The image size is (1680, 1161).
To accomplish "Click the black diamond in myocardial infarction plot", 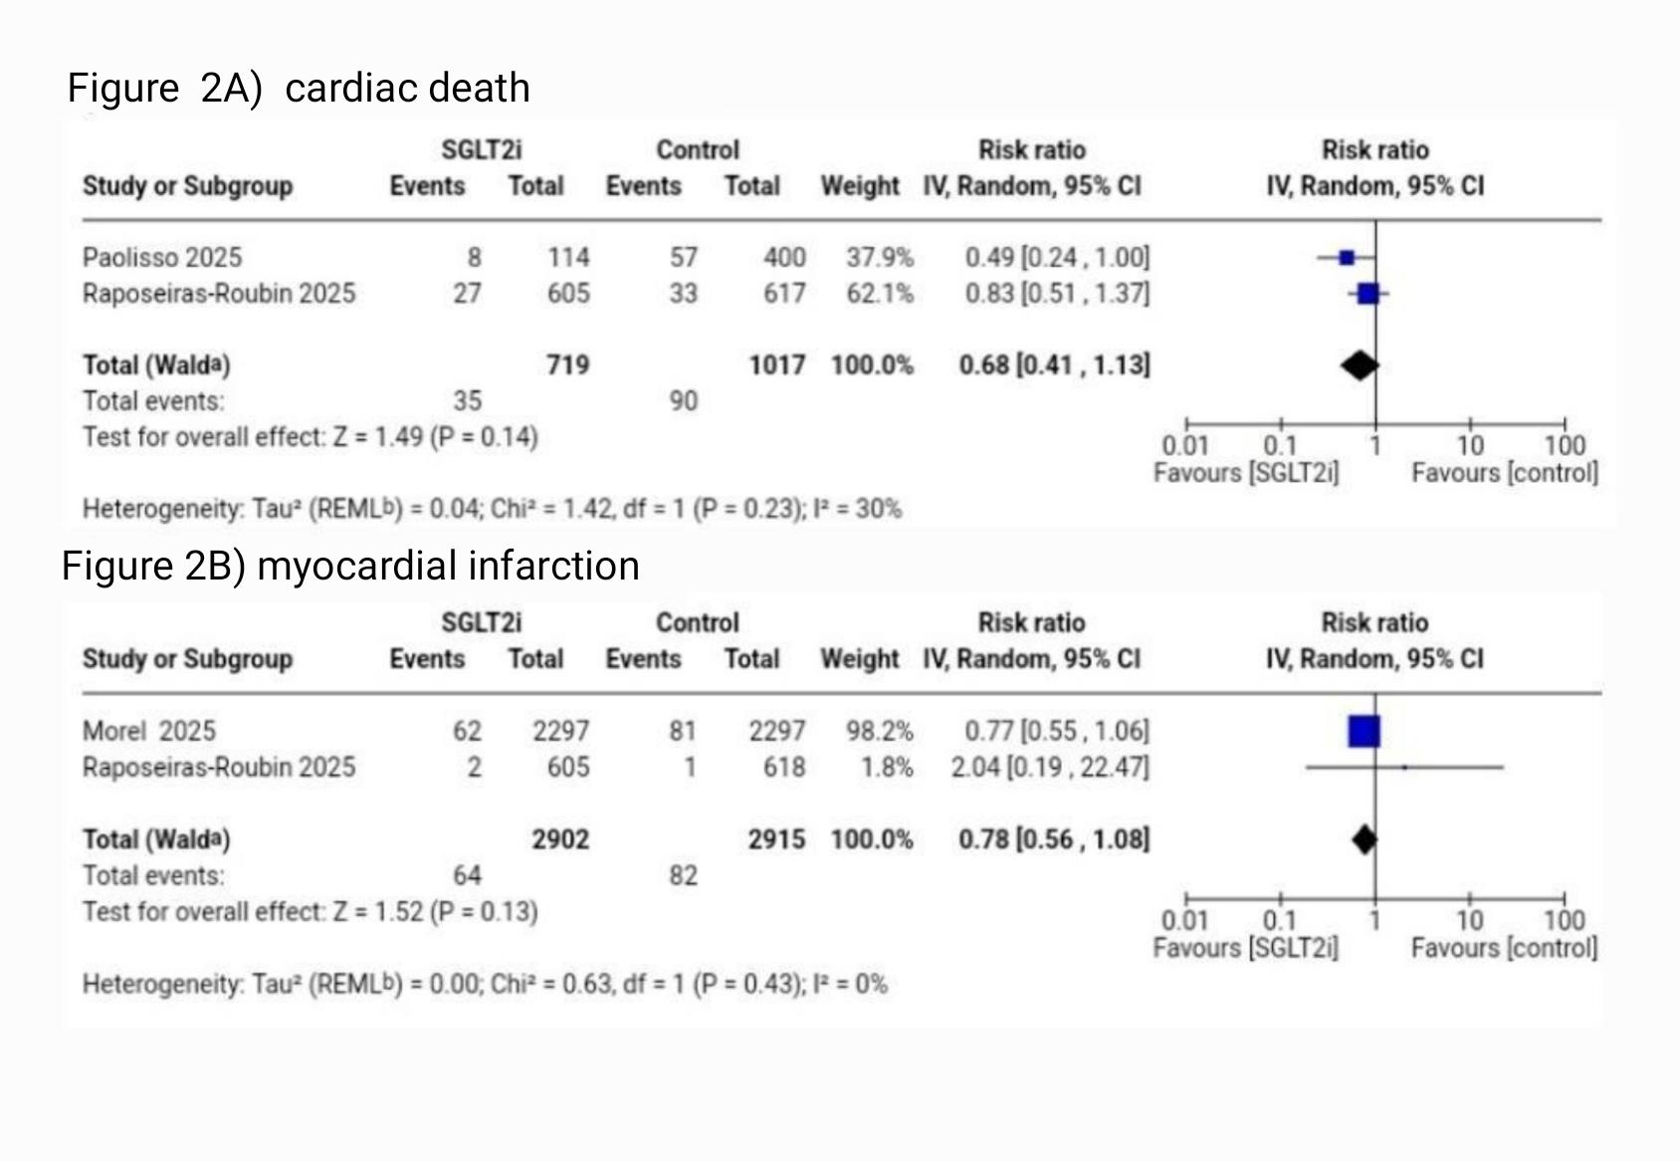I will point(1365,839).
